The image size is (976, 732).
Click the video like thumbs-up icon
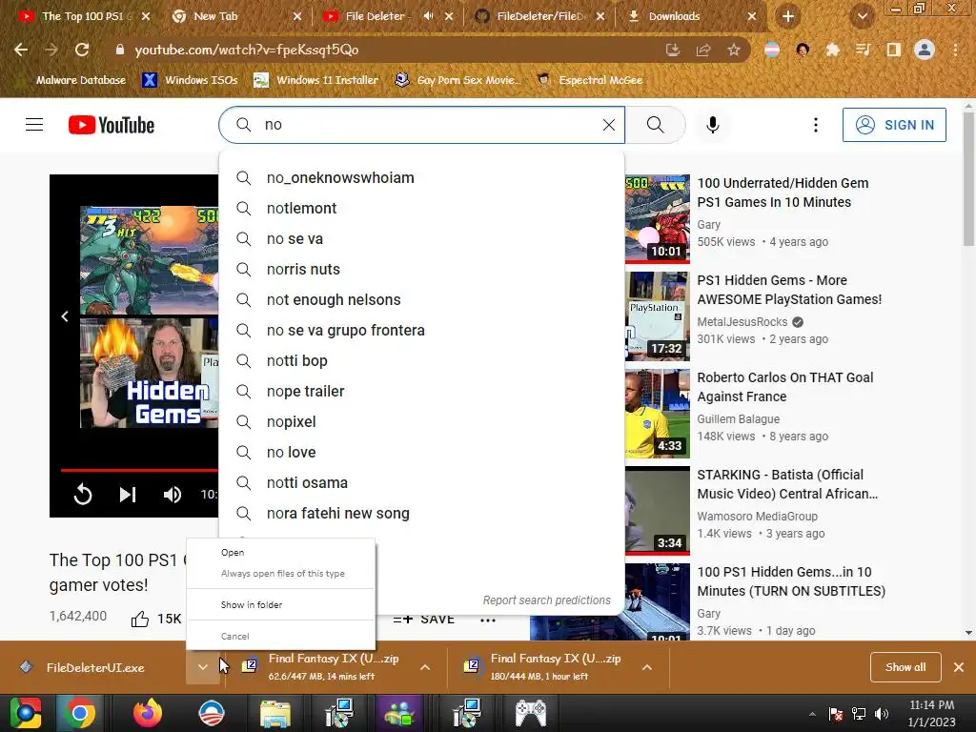click(140, 619)
